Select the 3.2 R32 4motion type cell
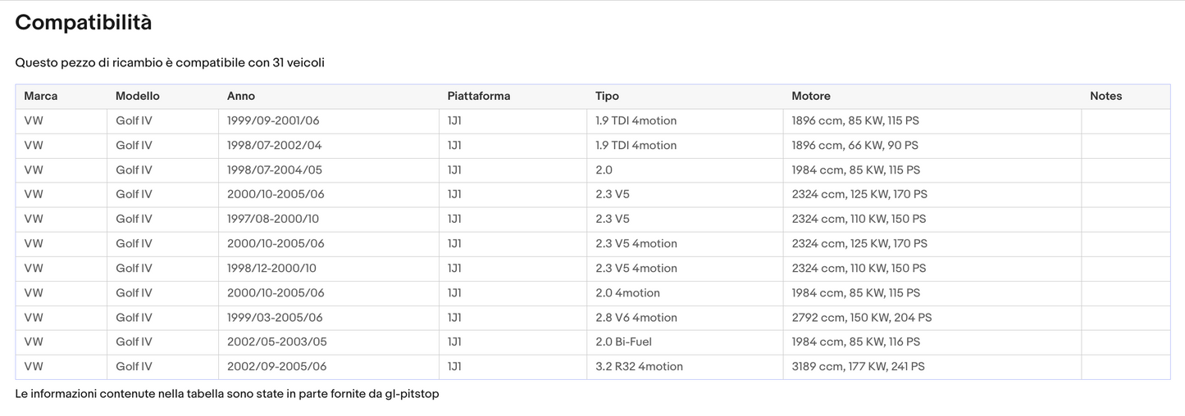 click(639, 367)
